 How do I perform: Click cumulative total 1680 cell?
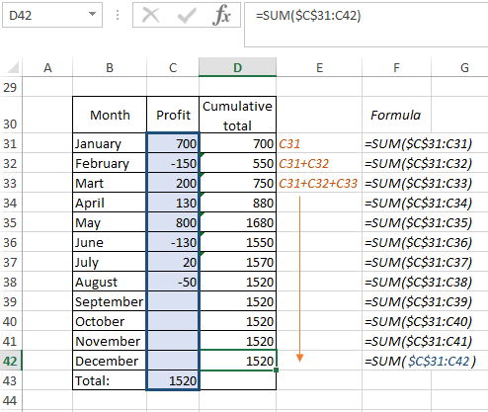(237, 222)
